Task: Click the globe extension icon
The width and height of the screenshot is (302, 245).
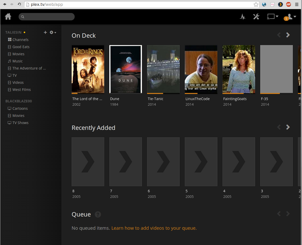Action: [x=264, y=4]
